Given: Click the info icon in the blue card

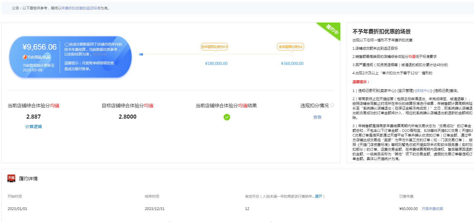Looking at the screenshot, I should [x=66, y=45].
